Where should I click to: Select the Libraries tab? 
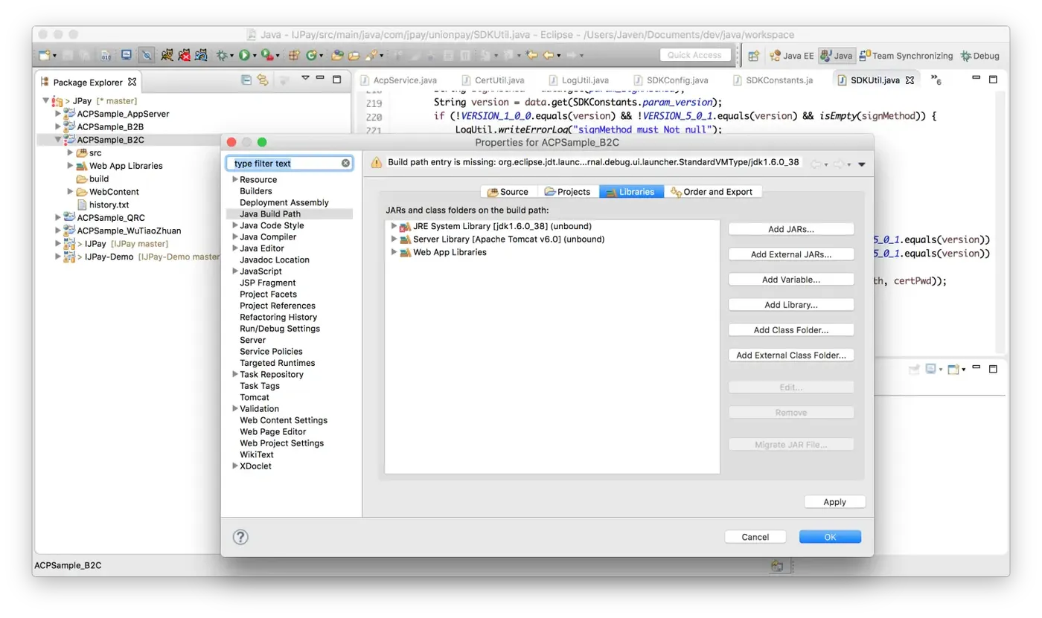point(631,192)
